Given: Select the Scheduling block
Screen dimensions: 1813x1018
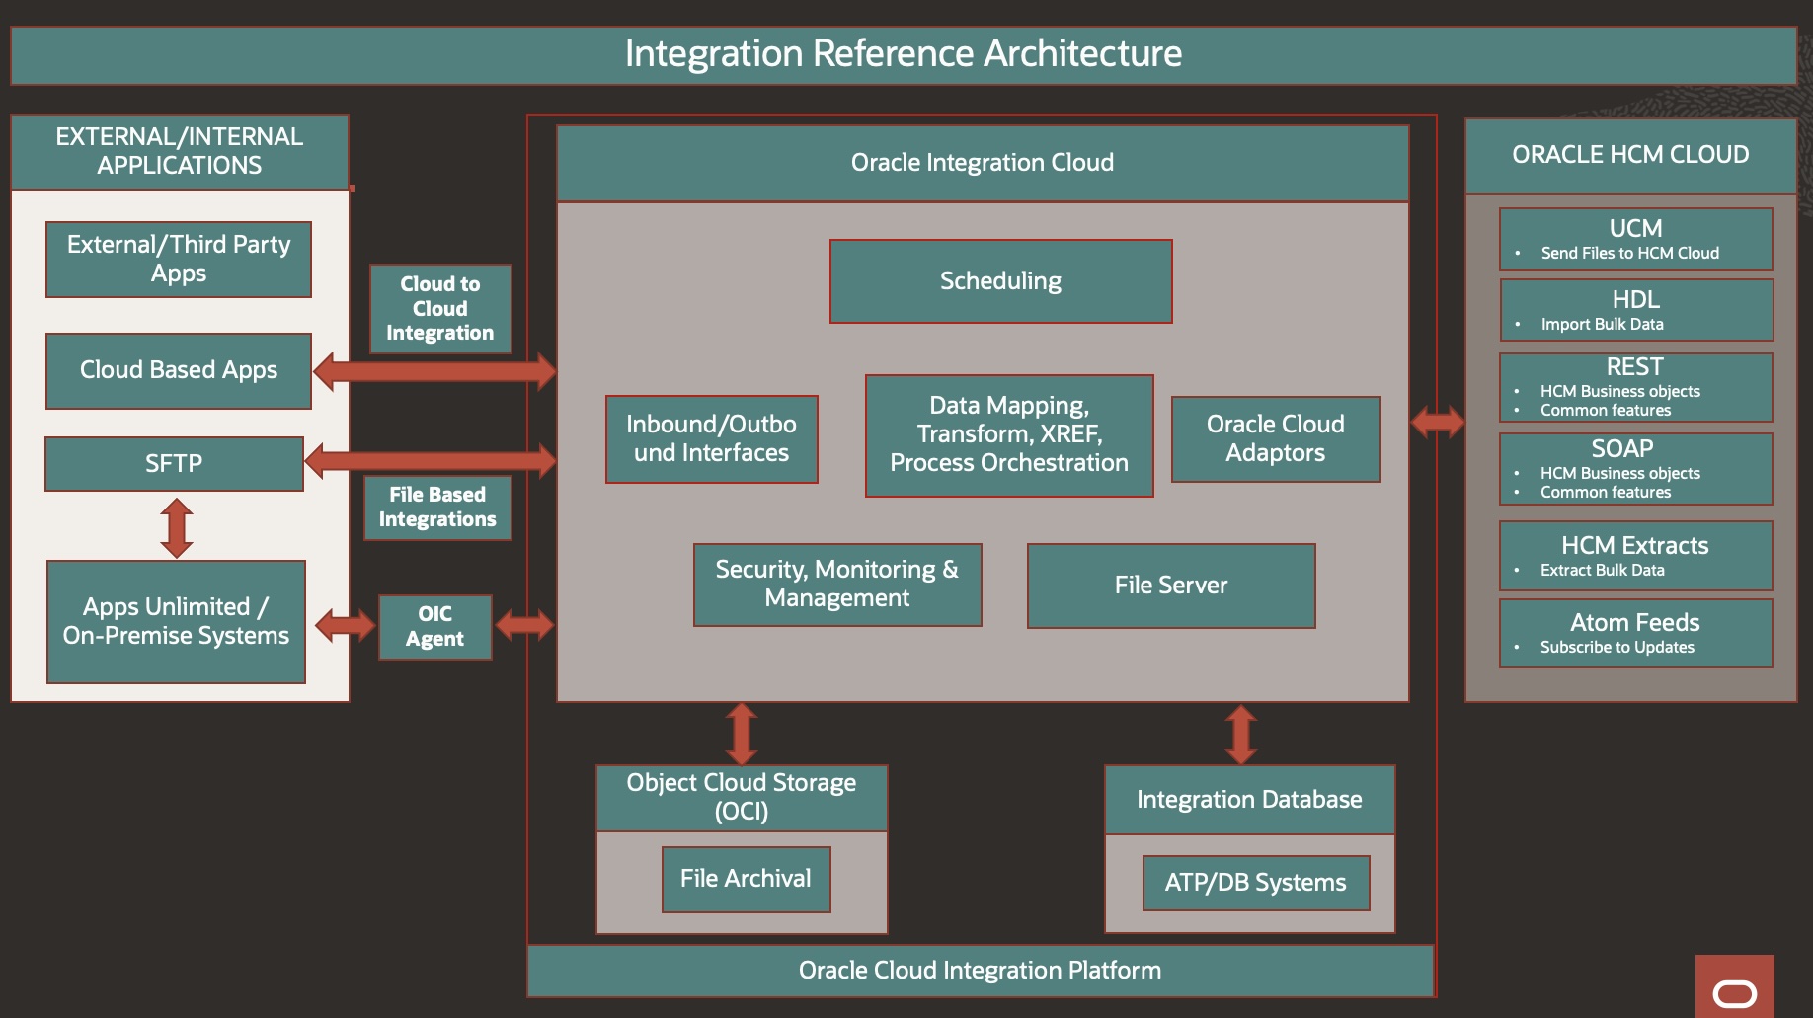Looking at the screenshot, I should [x=1000, y=280].
